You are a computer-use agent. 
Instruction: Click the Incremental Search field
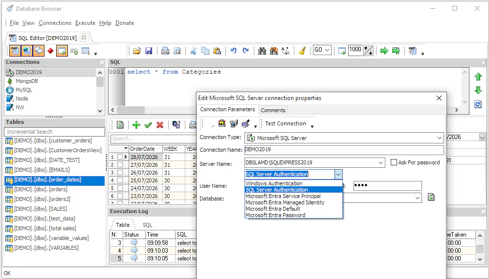(55, 132)
